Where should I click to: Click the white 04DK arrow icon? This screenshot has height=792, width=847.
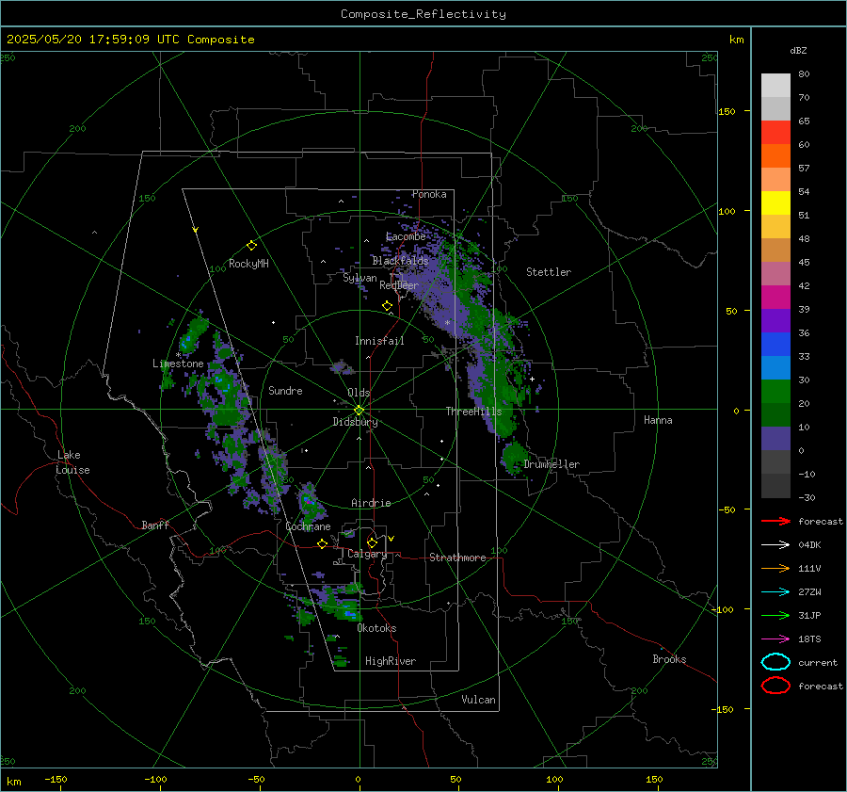[x=775, y=544]
